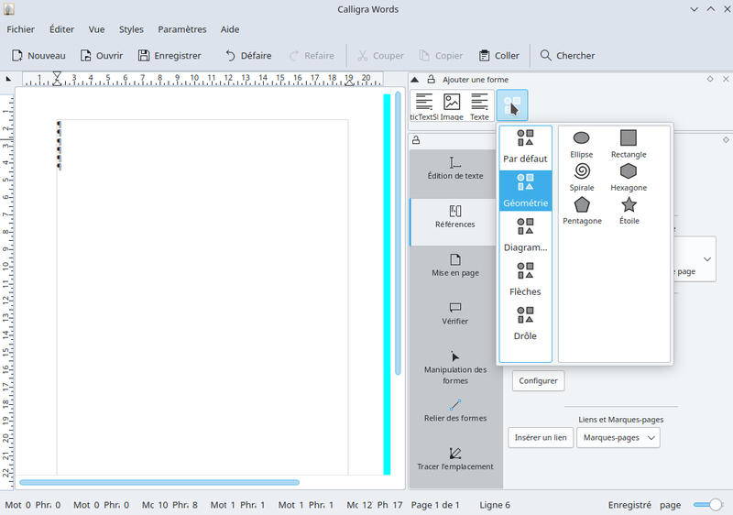The height and width of the screenshot is (515, 733).
Task: Click the horizontal document scrollbar
Action: (159, 482)
